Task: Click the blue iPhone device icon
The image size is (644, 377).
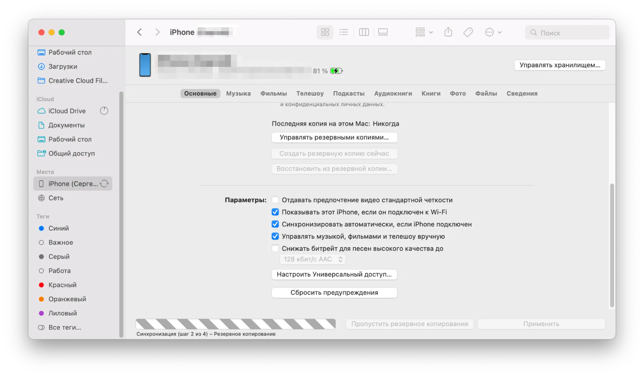Action: pyautogui.click(x=145, y=65)
